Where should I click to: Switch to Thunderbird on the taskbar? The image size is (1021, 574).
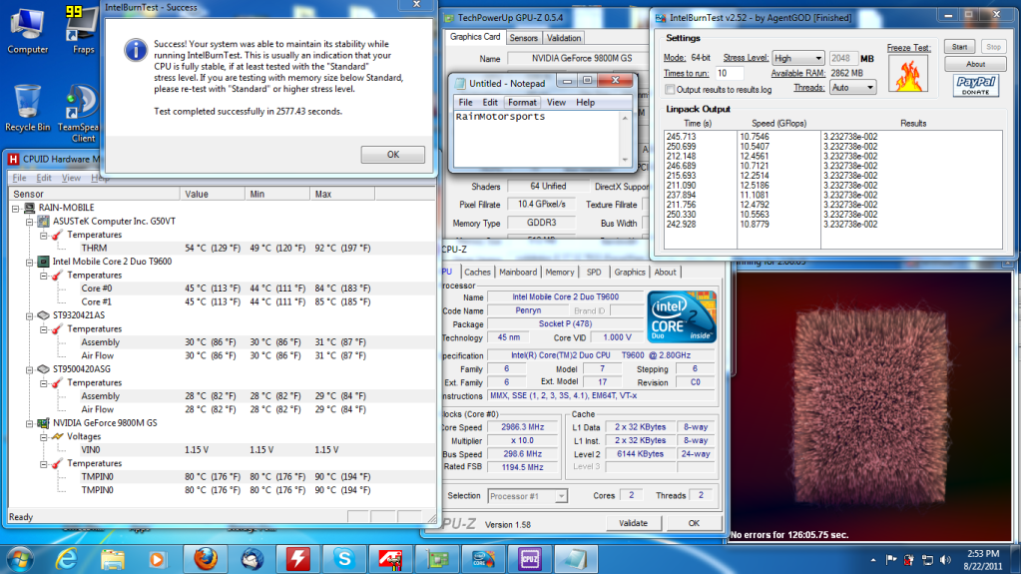coord(252,559)
